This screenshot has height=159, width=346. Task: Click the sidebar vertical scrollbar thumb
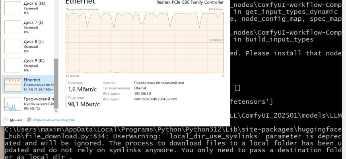56,83
